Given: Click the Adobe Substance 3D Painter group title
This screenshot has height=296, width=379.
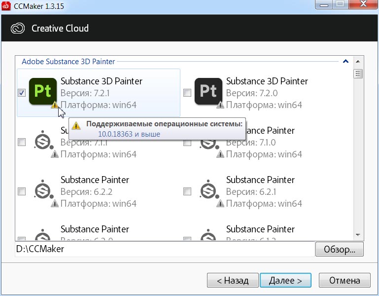Looking at the screenshot, I should click(69, 62).
